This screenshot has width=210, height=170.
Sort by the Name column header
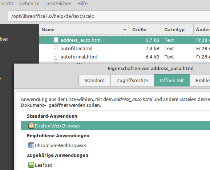85,29
